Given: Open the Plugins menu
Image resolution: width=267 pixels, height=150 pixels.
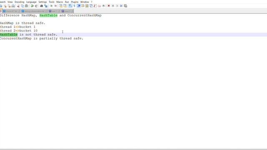Looking at the screenshot, I should pyautogui.click(x=75, y=2).
